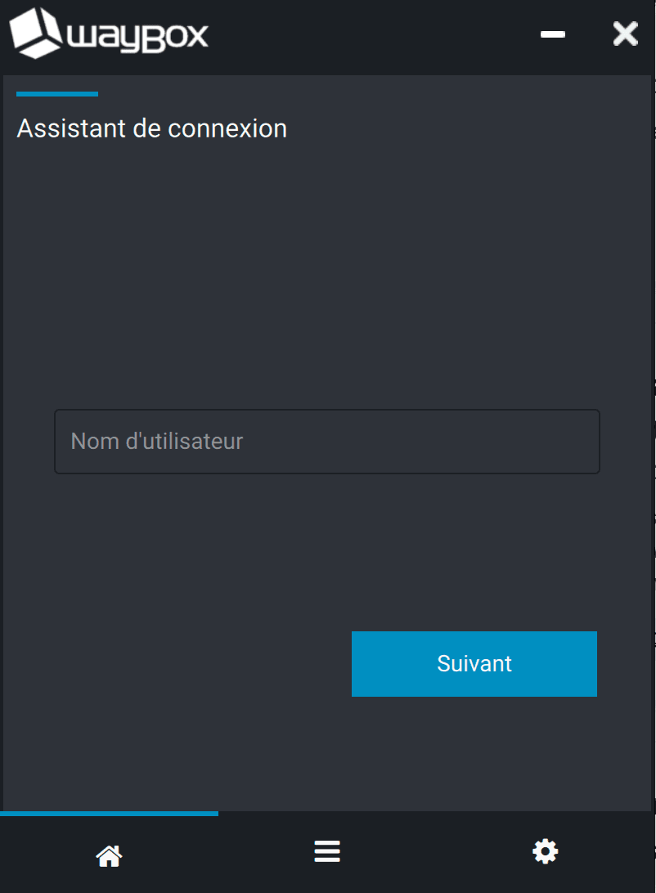The height and width of the screenshot is (893, 656).
Task: Click the Waybox cube logo
Action: (34, 34)
